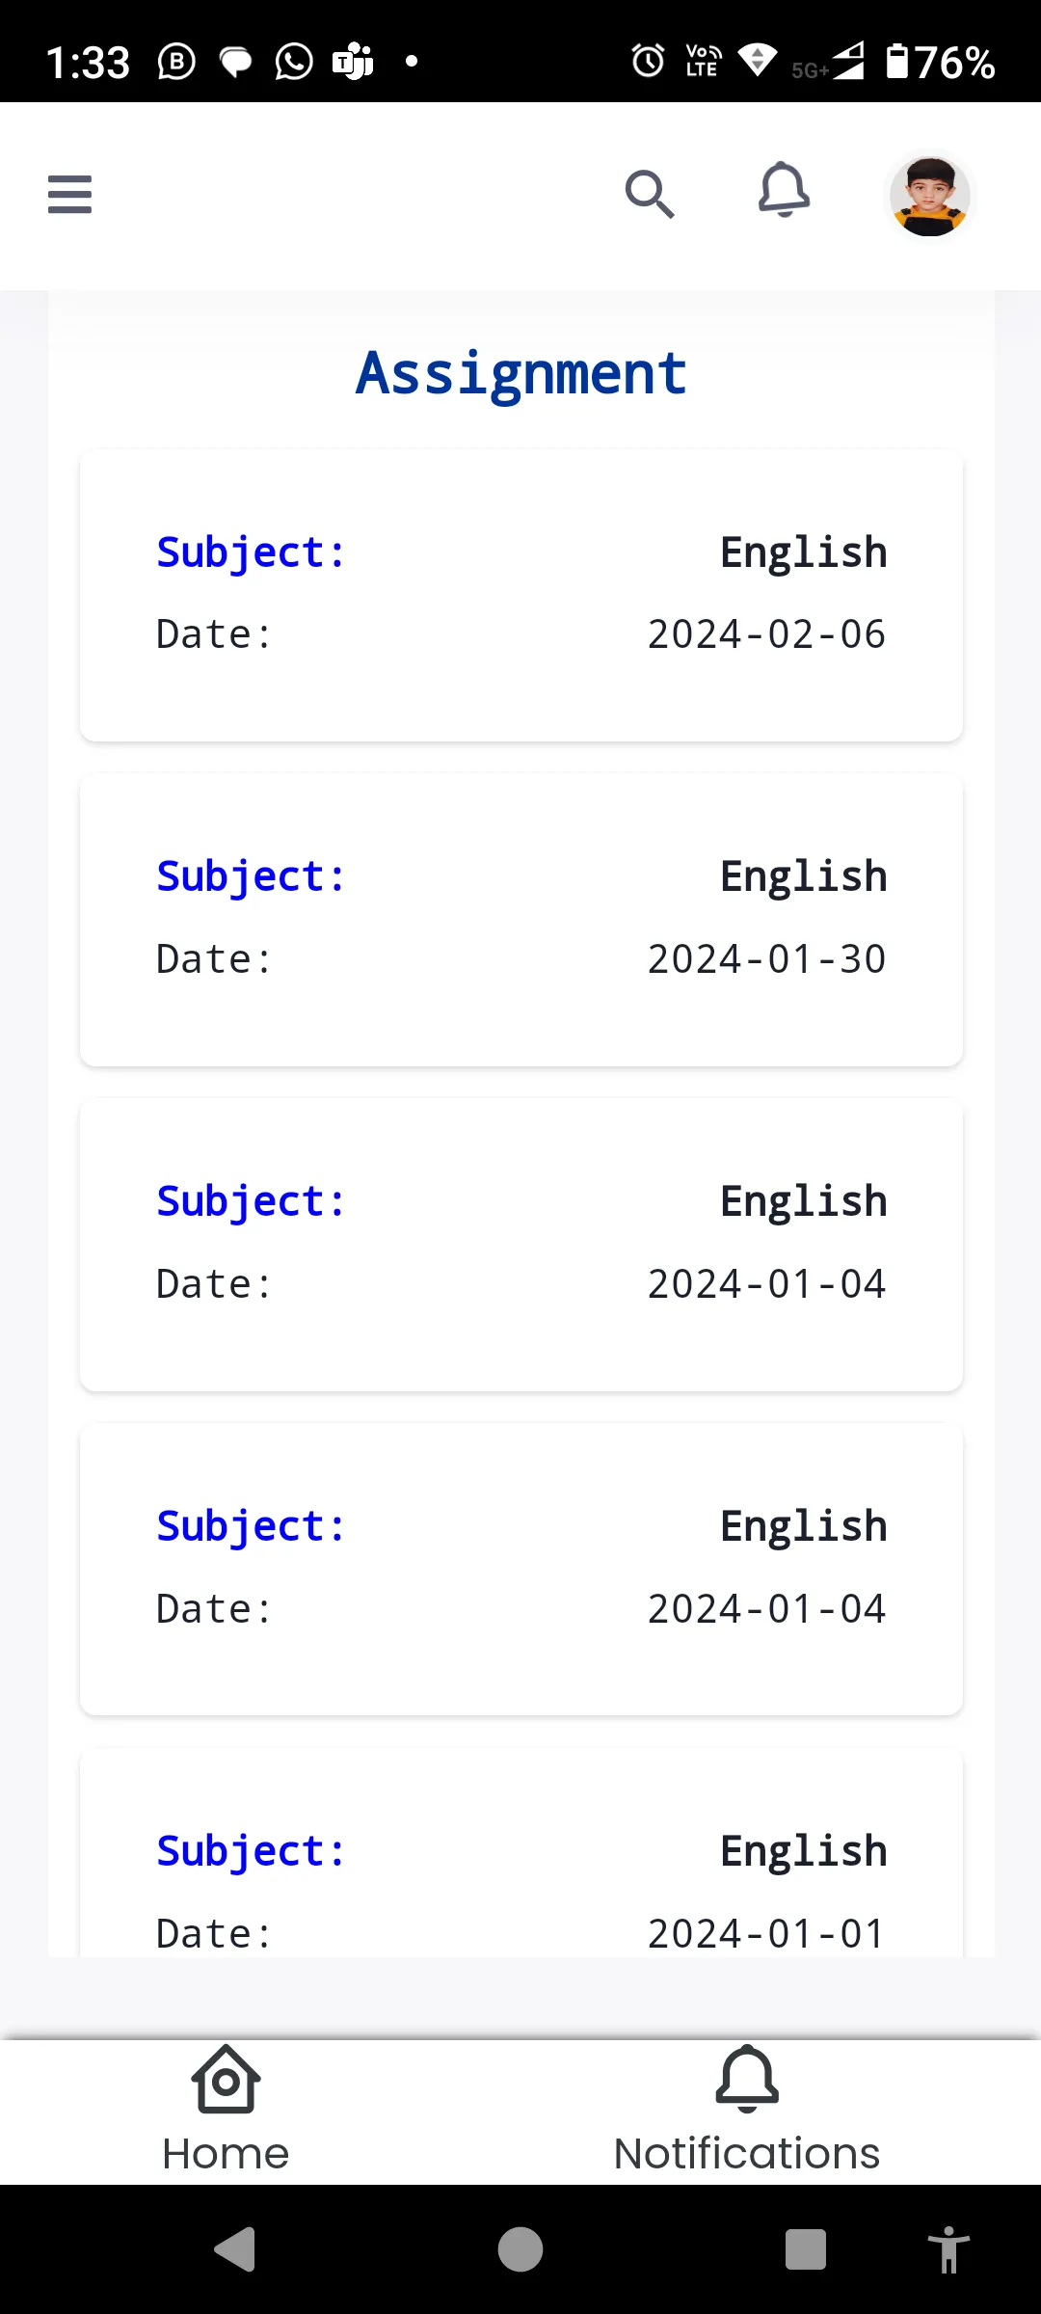Open the top bar bell notifications
This screenshot has width=1041, height=2314.
coord(784,190)
